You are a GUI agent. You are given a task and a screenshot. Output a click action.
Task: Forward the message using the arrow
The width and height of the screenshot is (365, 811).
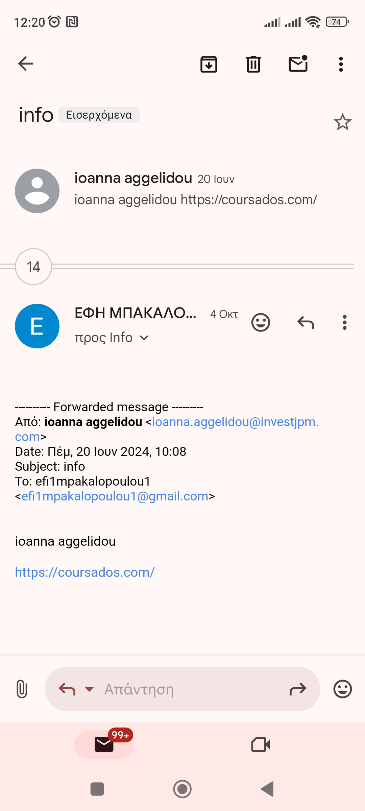[298, 689]
